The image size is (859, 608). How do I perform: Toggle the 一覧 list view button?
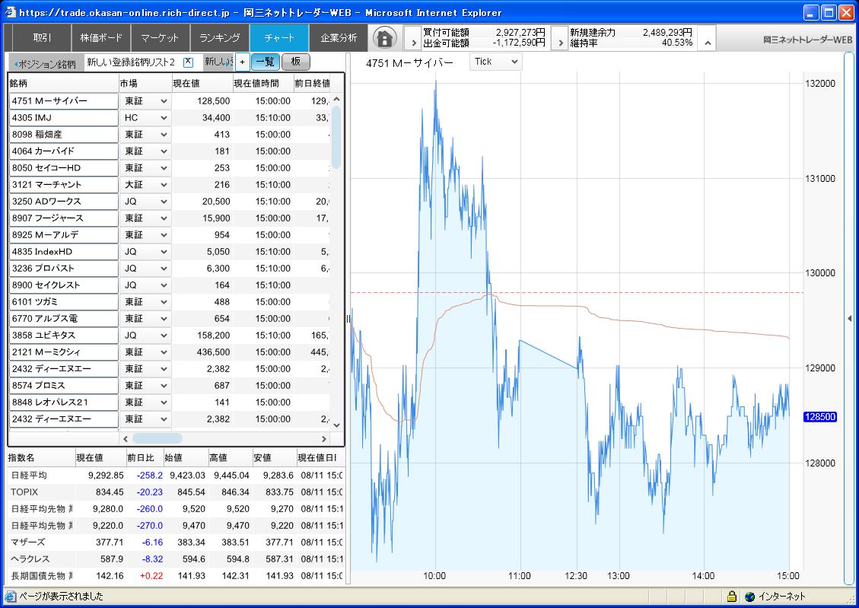coord(265,62)
